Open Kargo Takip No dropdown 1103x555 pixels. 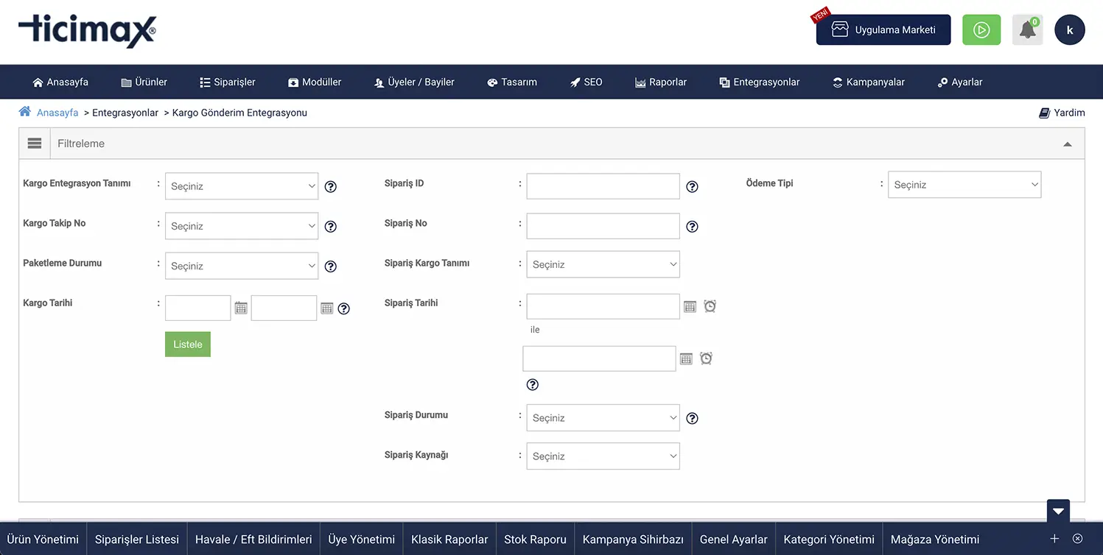tap(242, 226)
